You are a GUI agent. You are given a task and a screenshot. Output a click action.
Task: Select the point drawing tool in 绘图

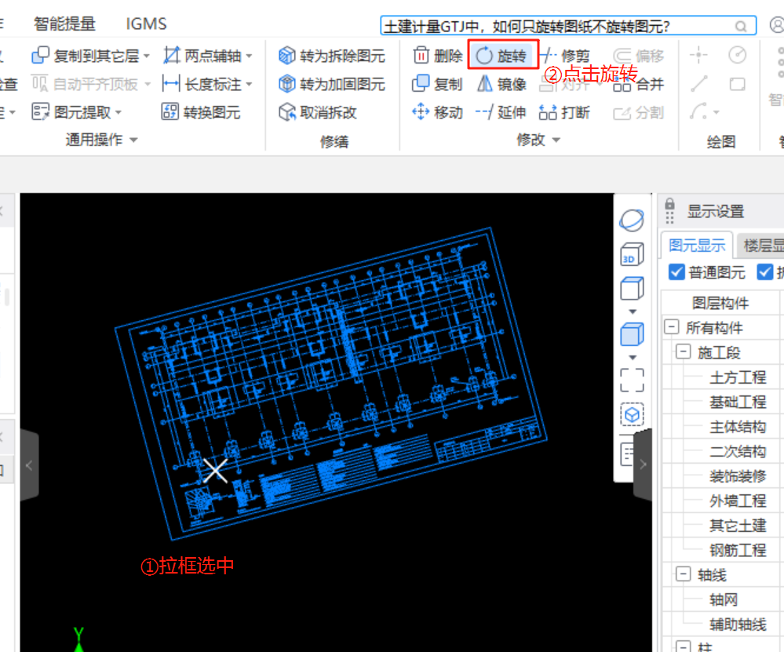coord(698,55)
